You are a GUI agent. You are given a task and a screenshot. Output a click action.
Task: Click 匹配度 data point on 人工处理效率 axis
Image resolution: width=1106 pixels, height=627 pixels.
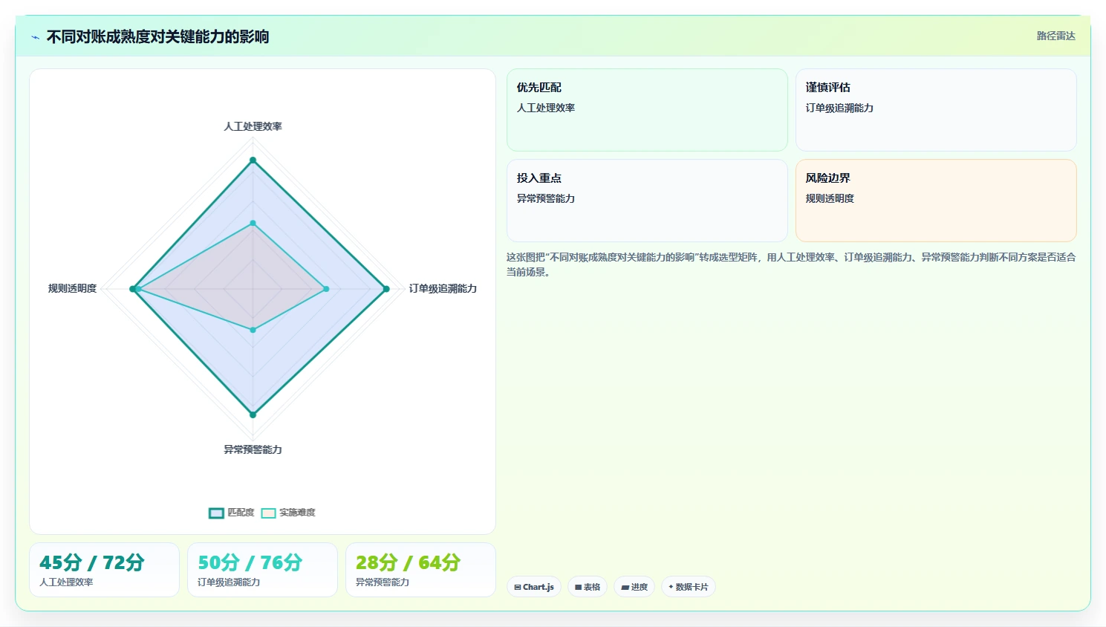tap(253, 160)
